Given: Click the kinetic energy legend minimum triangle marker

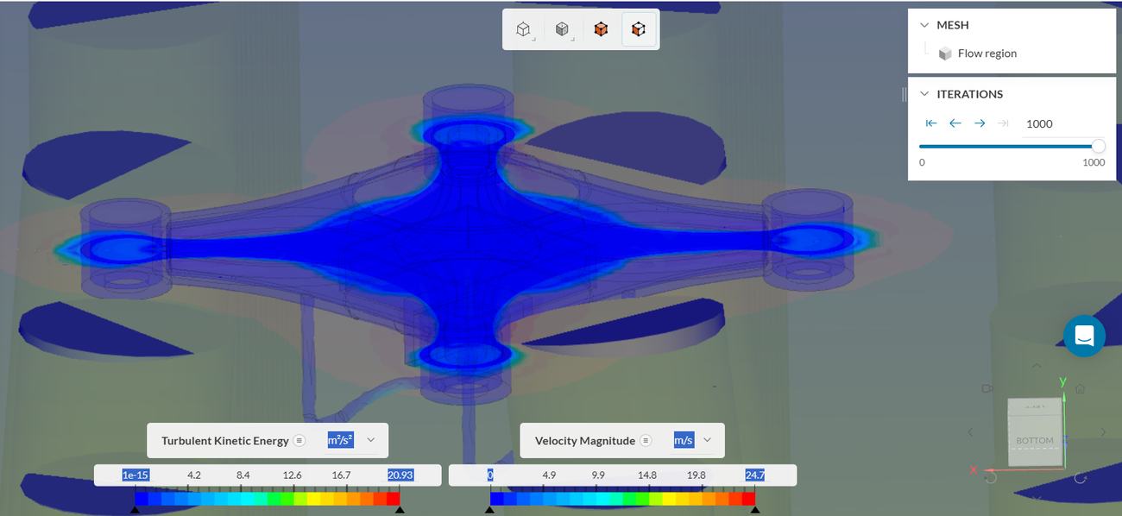Looking at the screenshot, I should click(x=135, y=510).
